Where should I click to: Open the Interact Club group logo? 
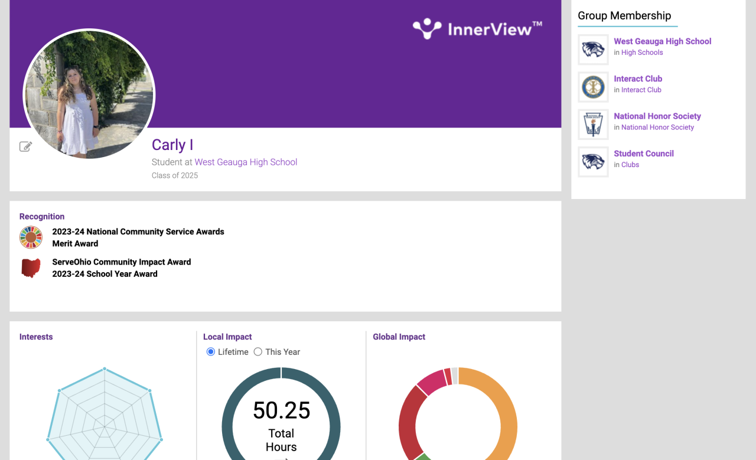593,87
